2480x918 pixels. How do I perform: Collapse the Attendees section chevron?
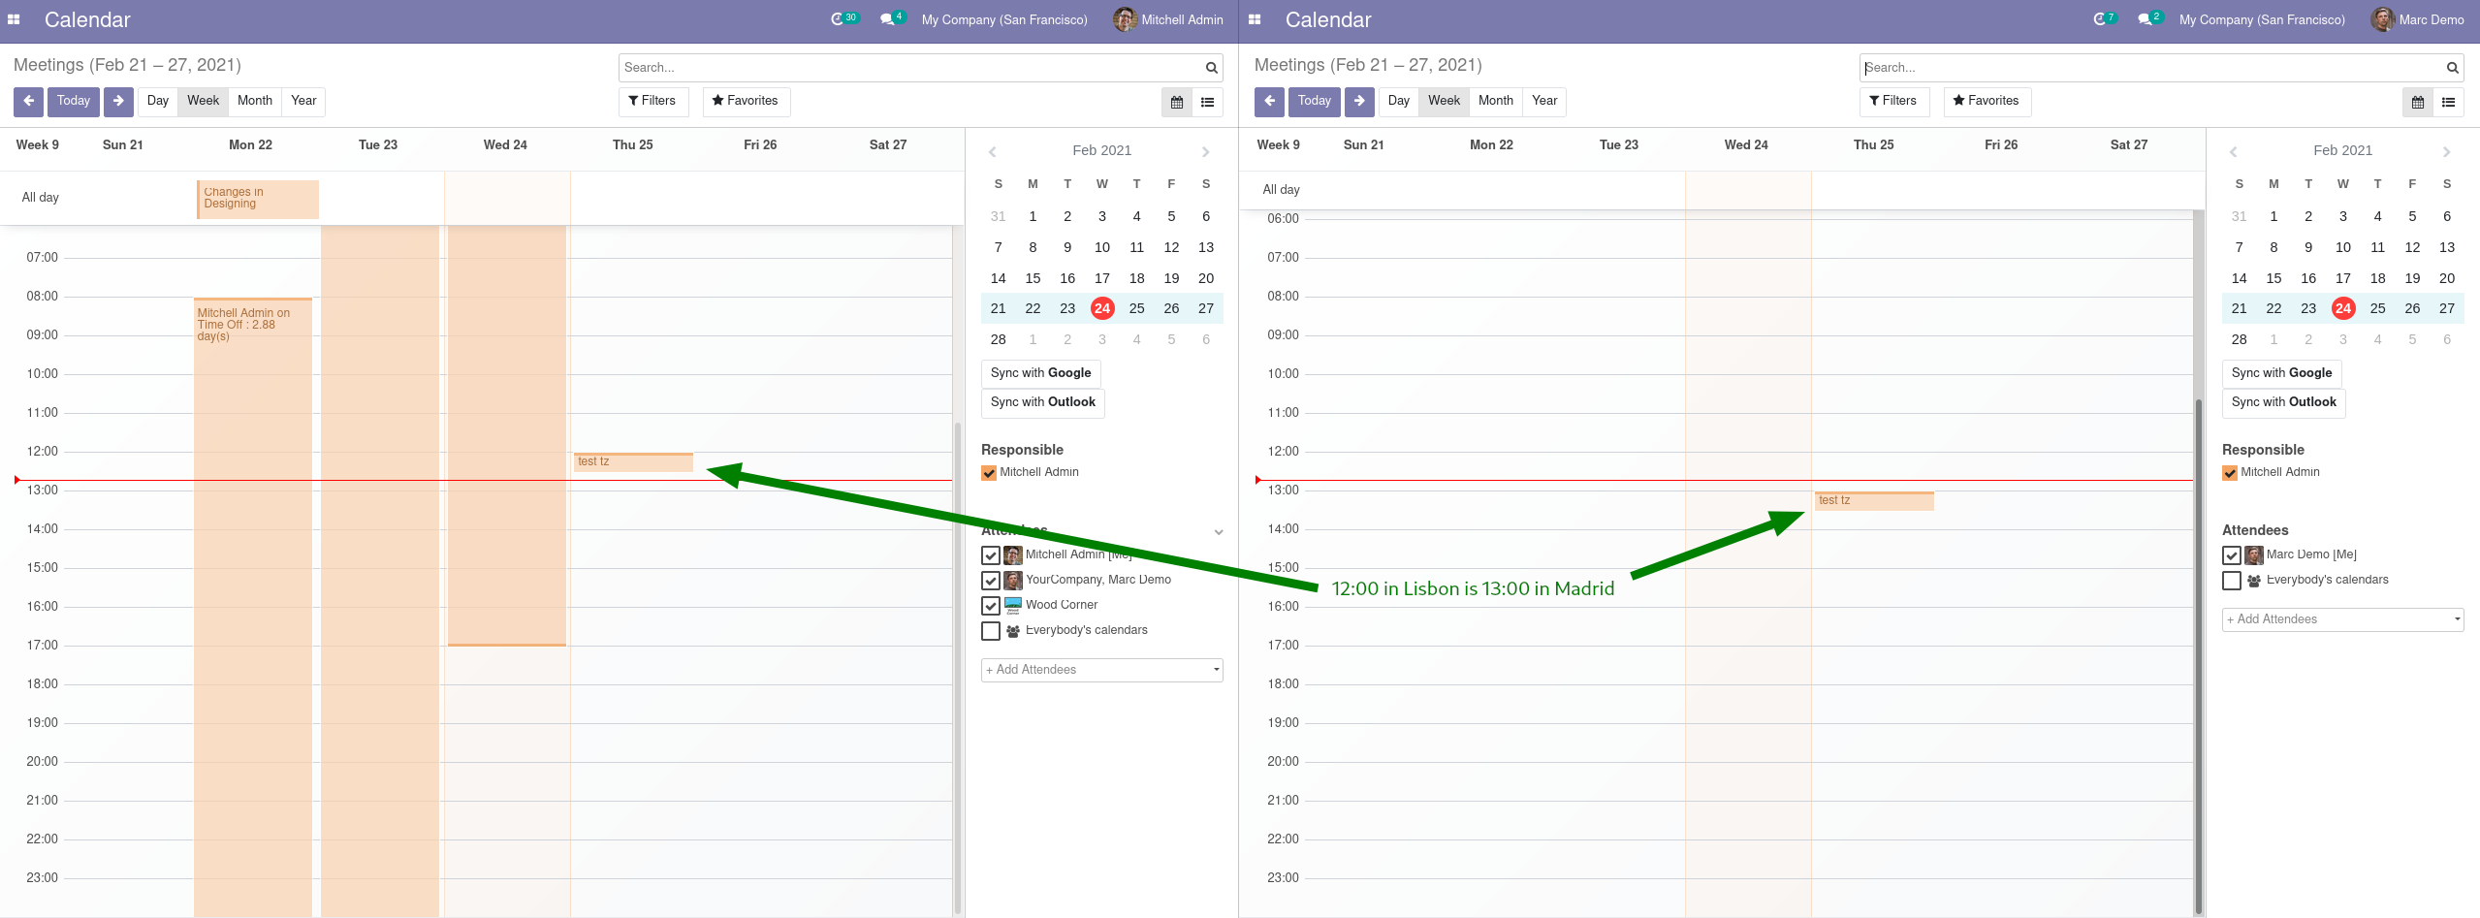[1219, 532]
